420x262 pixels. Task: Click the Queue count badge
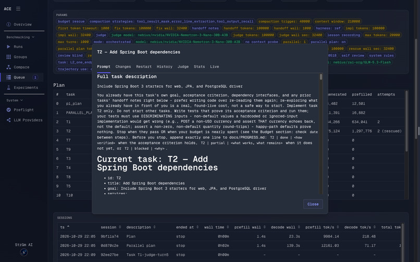click(x=35, y=77)
